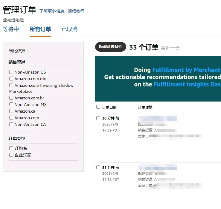
Task: Tick the select-all checkbox beside 订单日期
Action: 98,107
